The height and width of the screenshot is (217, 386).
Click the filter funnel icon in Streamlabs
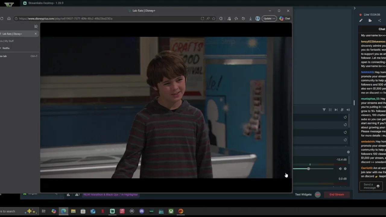(324, 110)
